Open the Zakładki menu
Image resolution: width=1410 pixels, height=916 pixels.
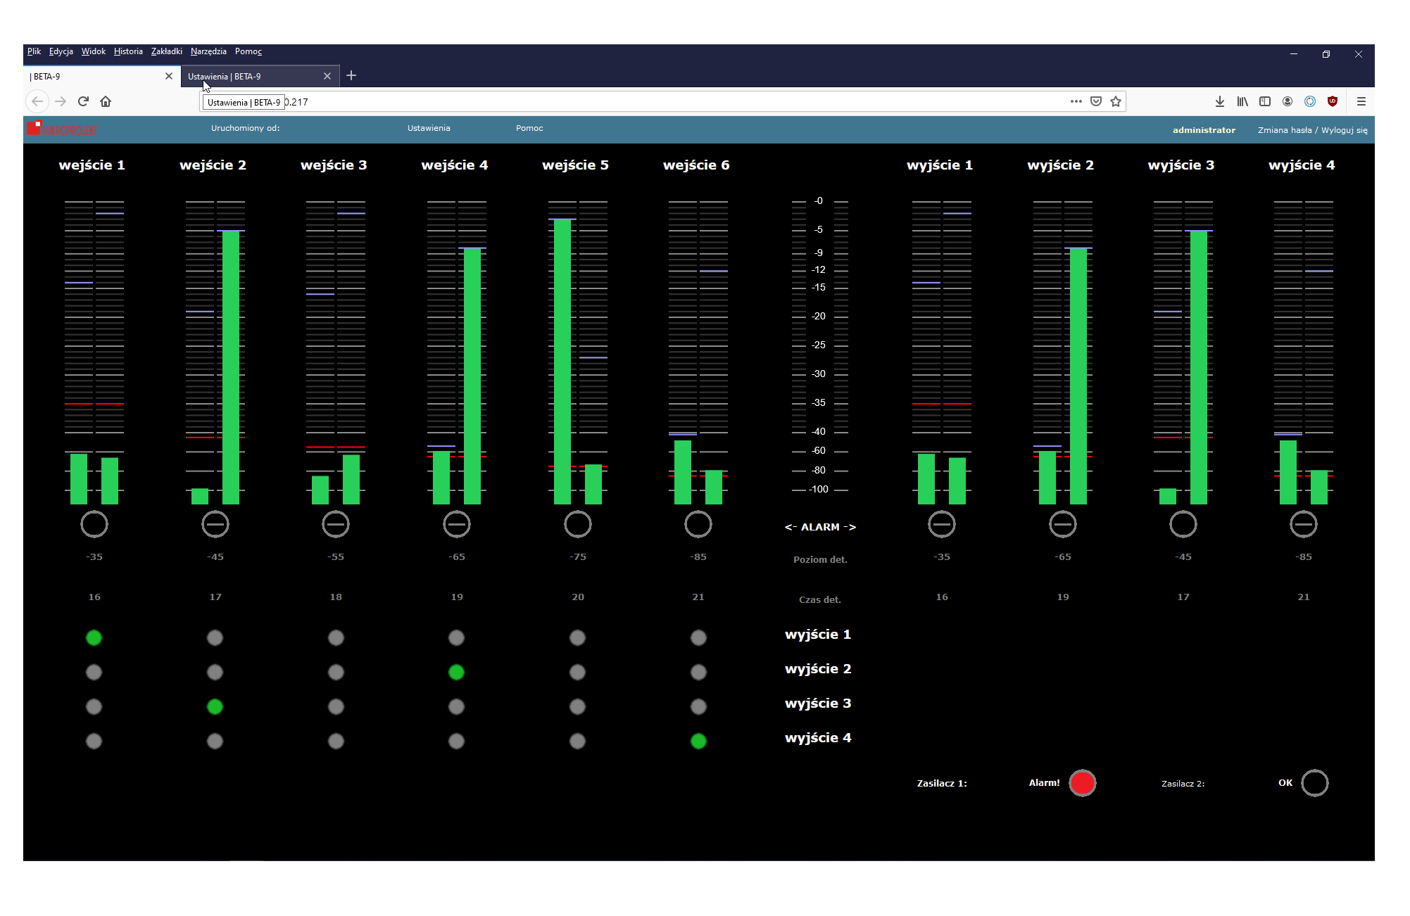pyautogui.click(x=166, y=51)
